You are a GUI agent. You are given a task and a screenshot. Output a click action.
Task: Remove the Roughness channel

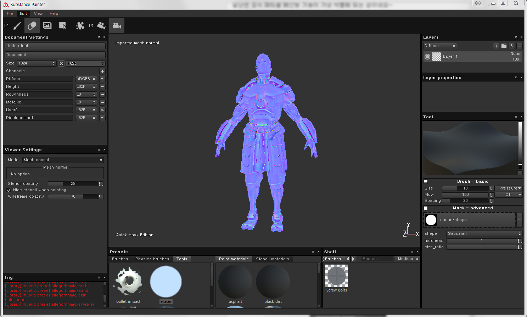point(102,95)
